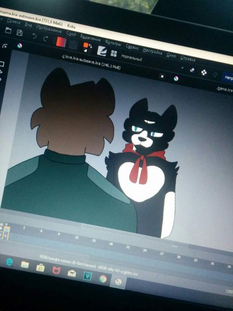Viewport: 233px width, 311px height.
Task: Launch Chrome from the taskbar
Action: tap(103, 279)
